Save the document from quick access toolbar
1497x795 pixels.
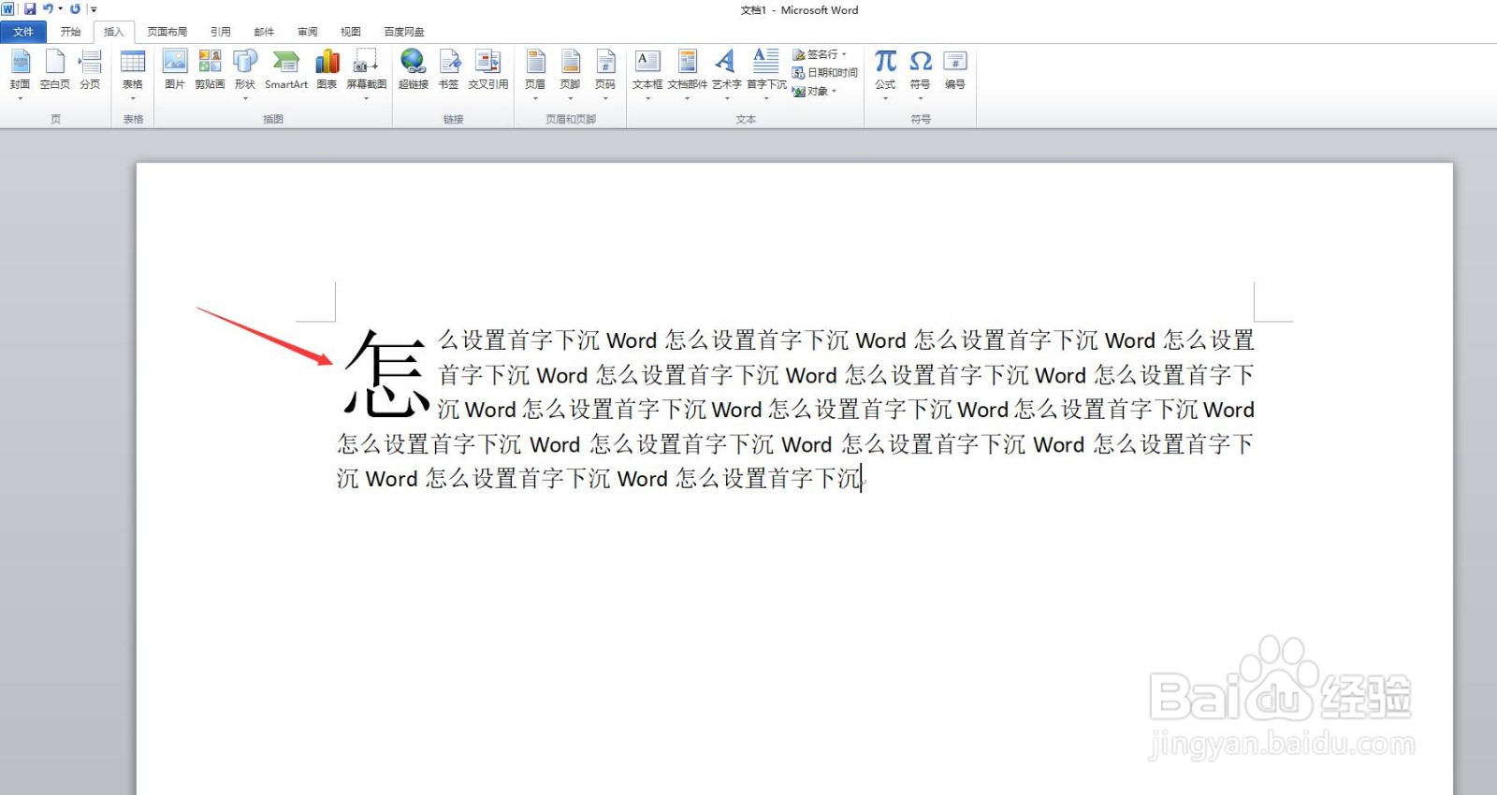click(30, 9)
